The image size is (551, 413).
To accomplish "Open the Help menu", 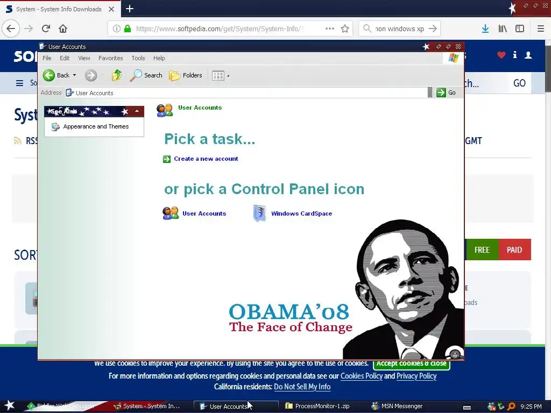I will (x=159, y=58).
